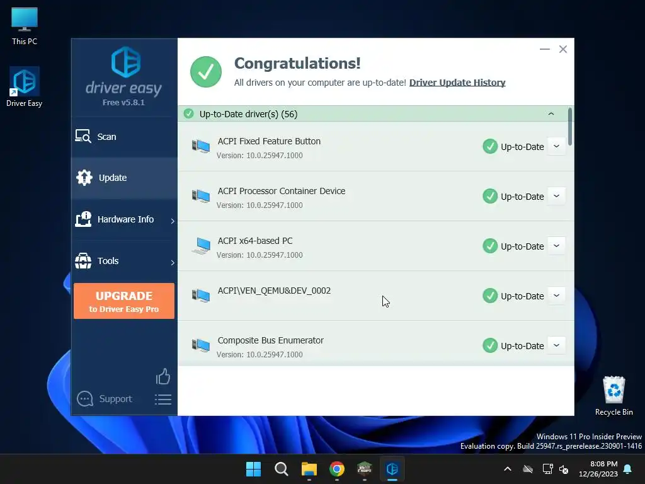Open dropdown for ACPI\VEN_QEMU&DEV_0002
This screenshot has height=484, width=645.
(x=556, y=296)
